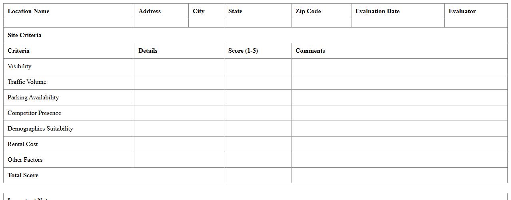This screenshot has width=511, height=200.
Task: Select the Competitor Presence comments cell
Action: click(399, 113)
